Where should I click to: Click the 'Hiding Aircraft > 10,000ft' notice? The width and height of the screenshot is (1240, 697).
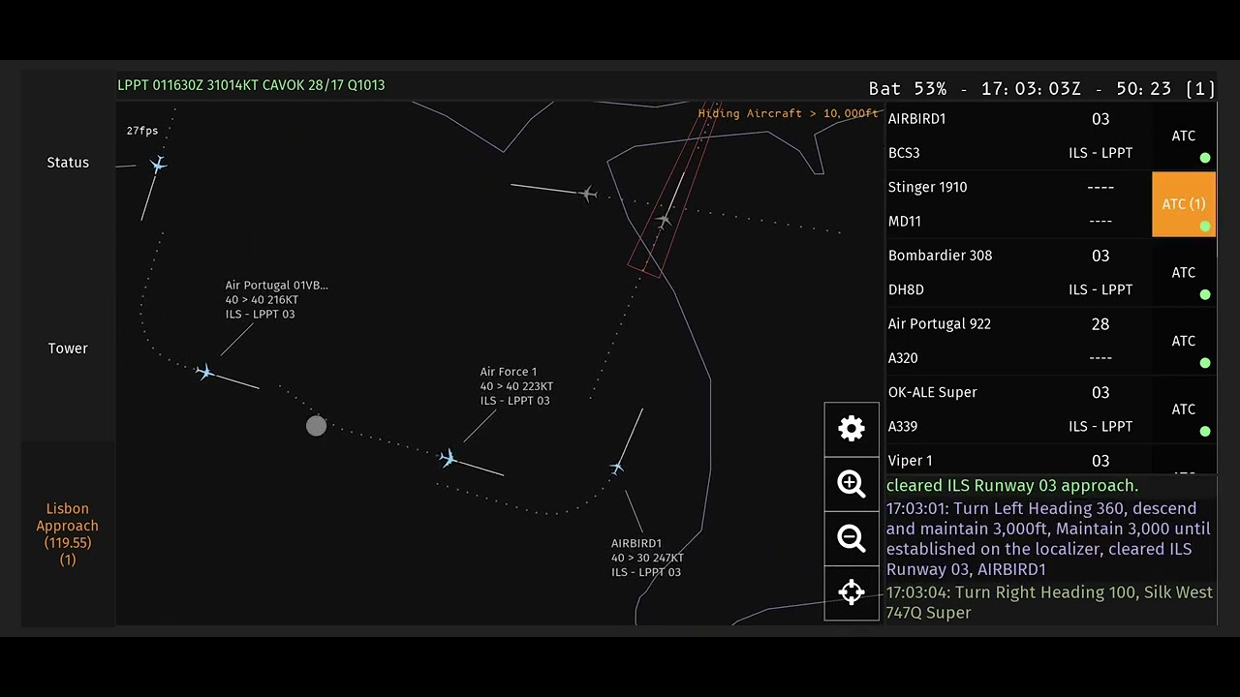pyautogui.click(x=789, y=113)
